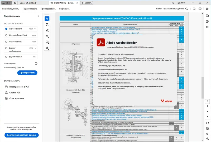The height and width of the screenshot is (142, 211).
Task: Select Microsoft PowerPoint radio button
Action: tap(6, 35)
